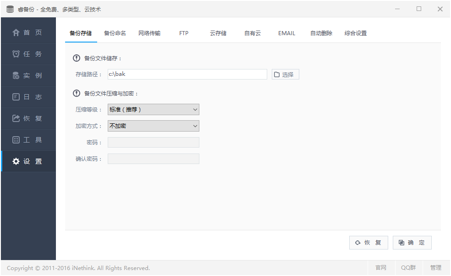Click the database logo in title bar
The width and height of the screenshot is (451, 276).
coord(9,8)
